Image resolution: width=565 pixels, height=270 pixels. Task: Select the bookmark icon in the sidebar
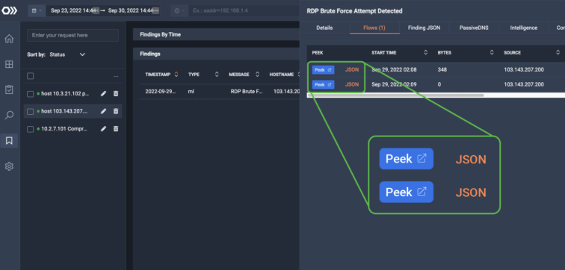tap(9, 140)
